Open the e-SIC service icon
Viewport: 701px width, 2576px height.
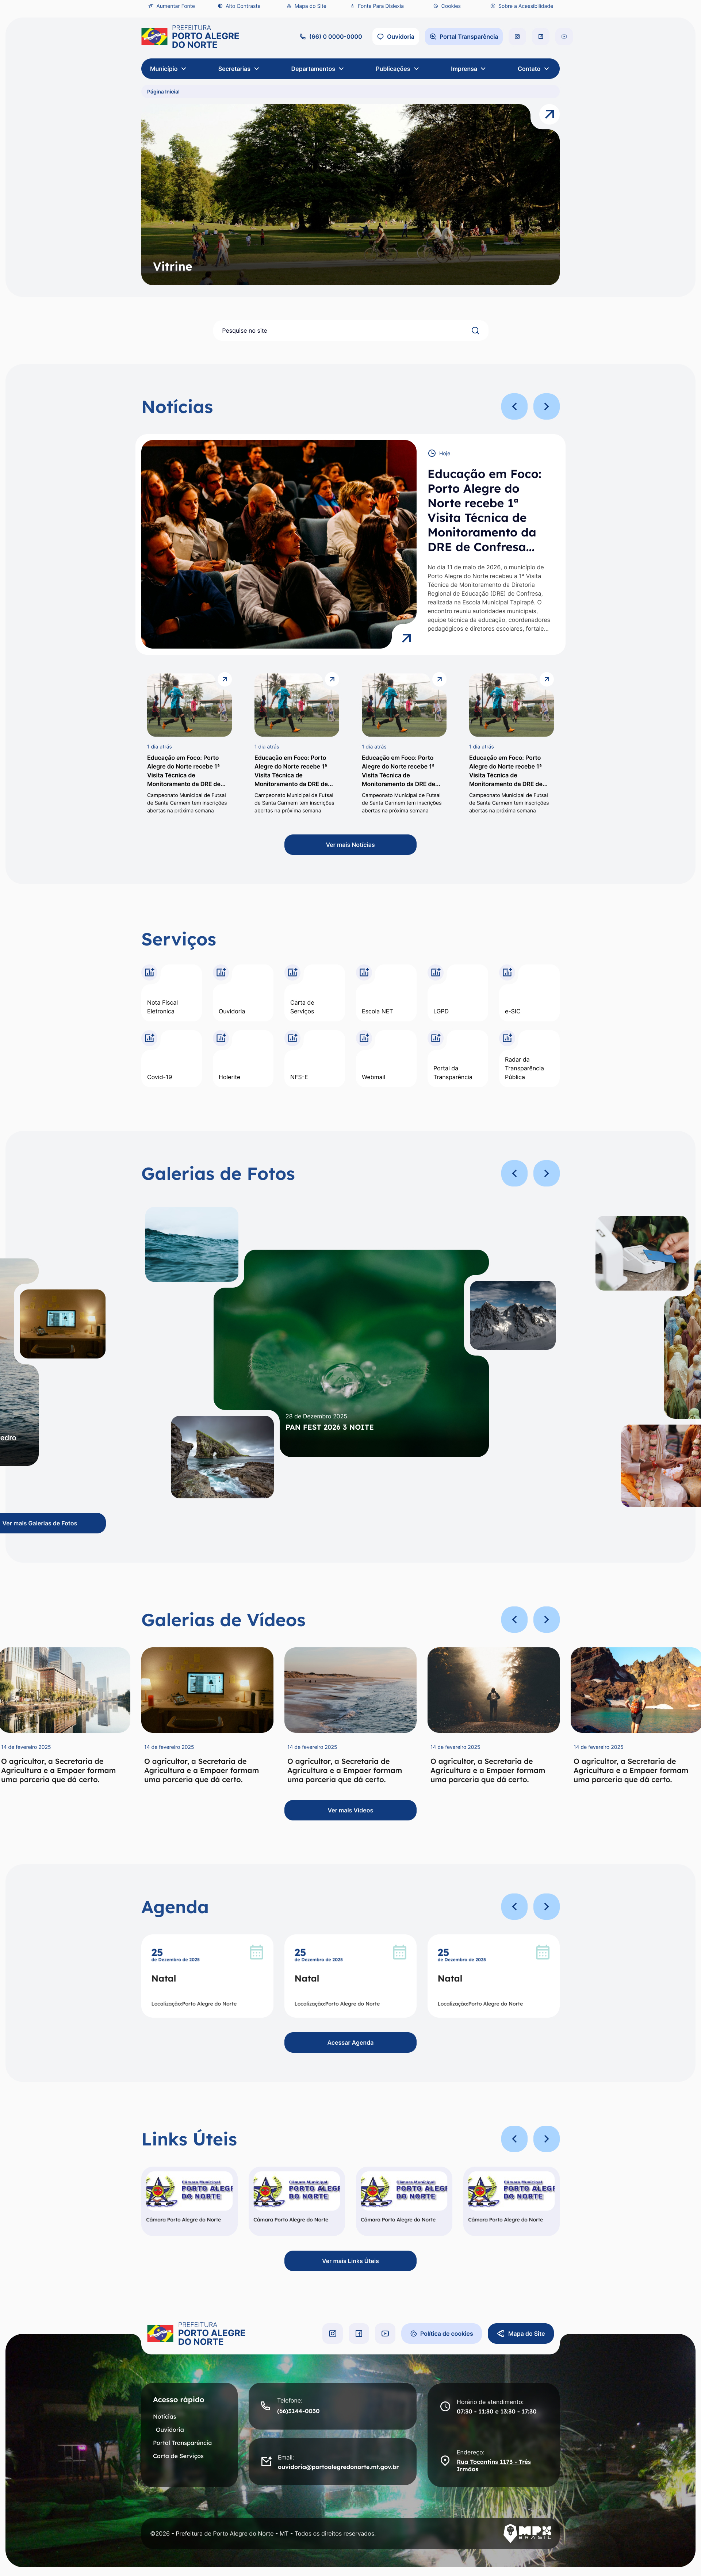[x=507, y=972]
